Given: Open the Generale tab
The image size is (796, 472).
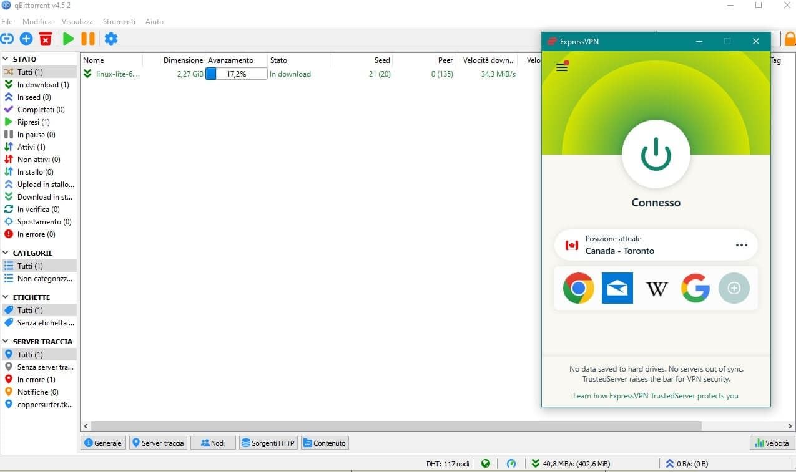Looking at the screenshot, I should pos(103,443).
